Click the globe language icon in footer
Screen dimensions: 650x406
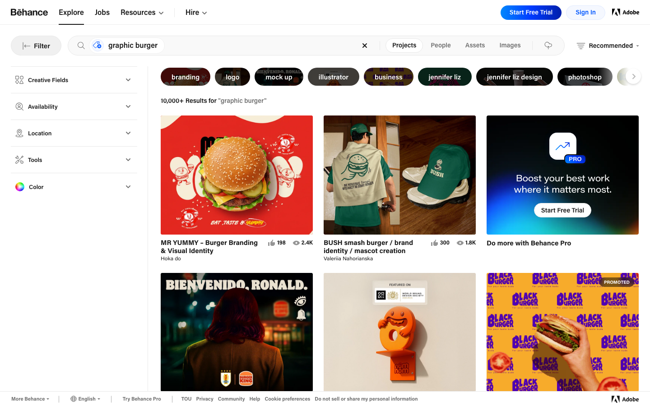coord(73,399)
